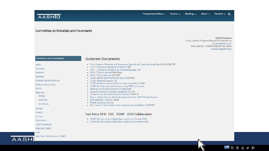Email csoneira@aashto.org
269x151 pixels.
coord(221,44)
